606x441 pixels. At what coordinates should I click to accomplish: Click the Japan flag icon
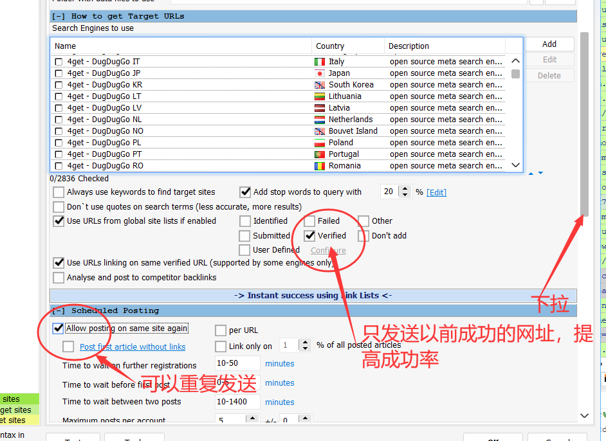tap(320, 73)
